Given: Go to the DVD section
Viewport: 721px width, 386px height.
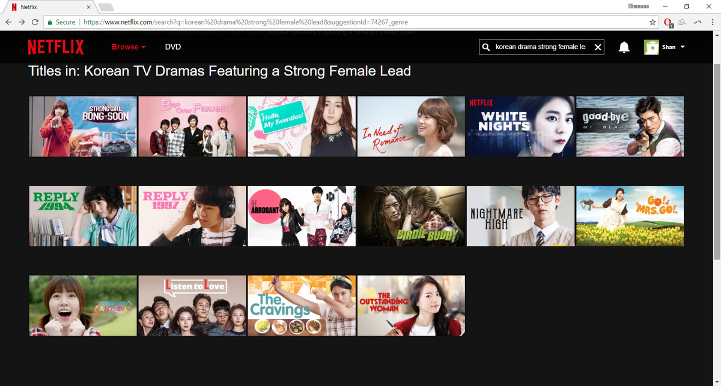Looking at the screenshot, I should click(x=173, y=47).
